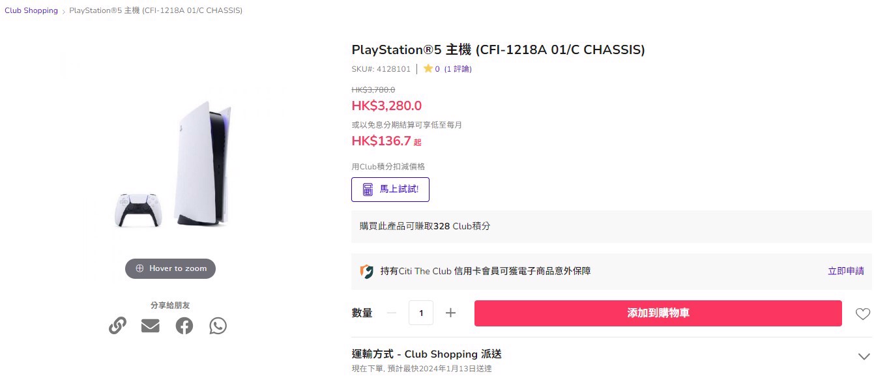The image size is (874, 385).
Task: Share the PlayStation 5 on Facebook
Action: point(184,326)
